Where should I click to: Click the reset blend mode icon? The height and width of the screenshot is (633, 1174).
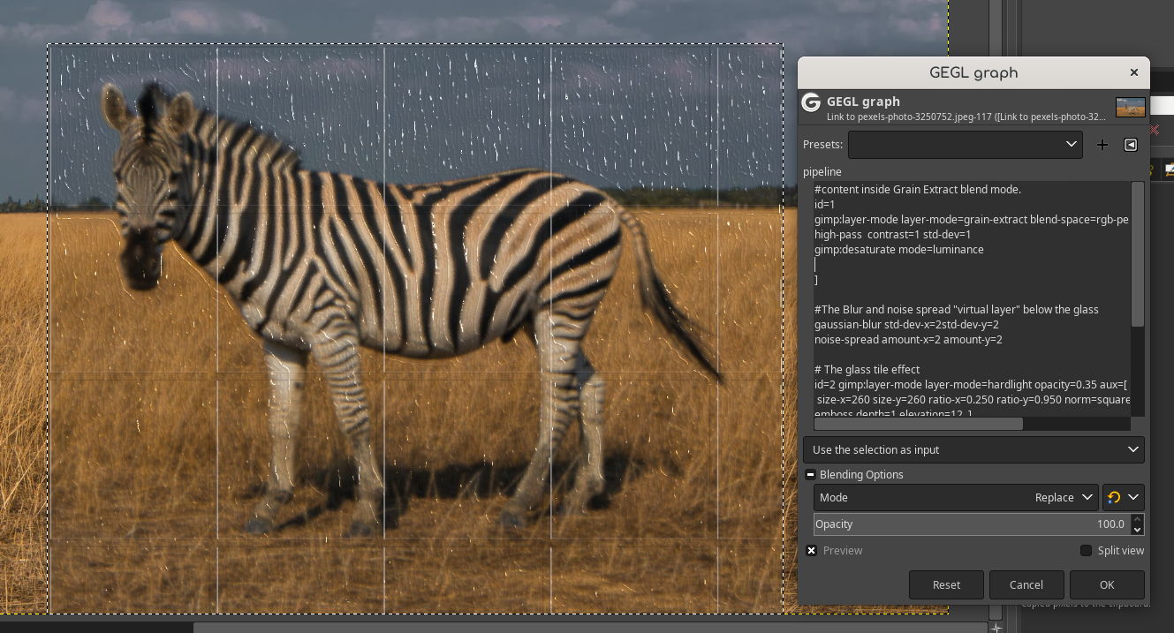click(1113, 498)
